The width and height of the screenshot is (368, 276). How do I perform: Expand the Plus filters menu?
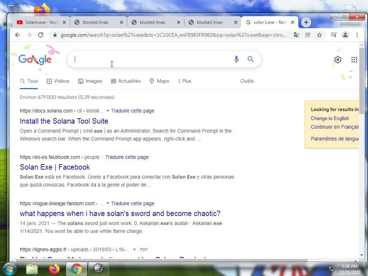185,81
